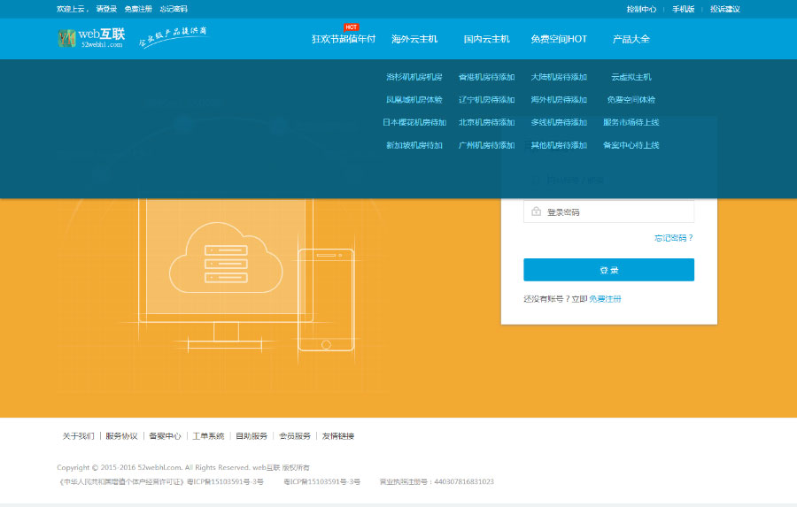Screen dimensions: 797x507
Task: Click the web互联 site logo
Action: [x=91, y=38]
